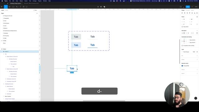Click the headphones audio icon
This screenshot has height=112, width=199.
181,7
